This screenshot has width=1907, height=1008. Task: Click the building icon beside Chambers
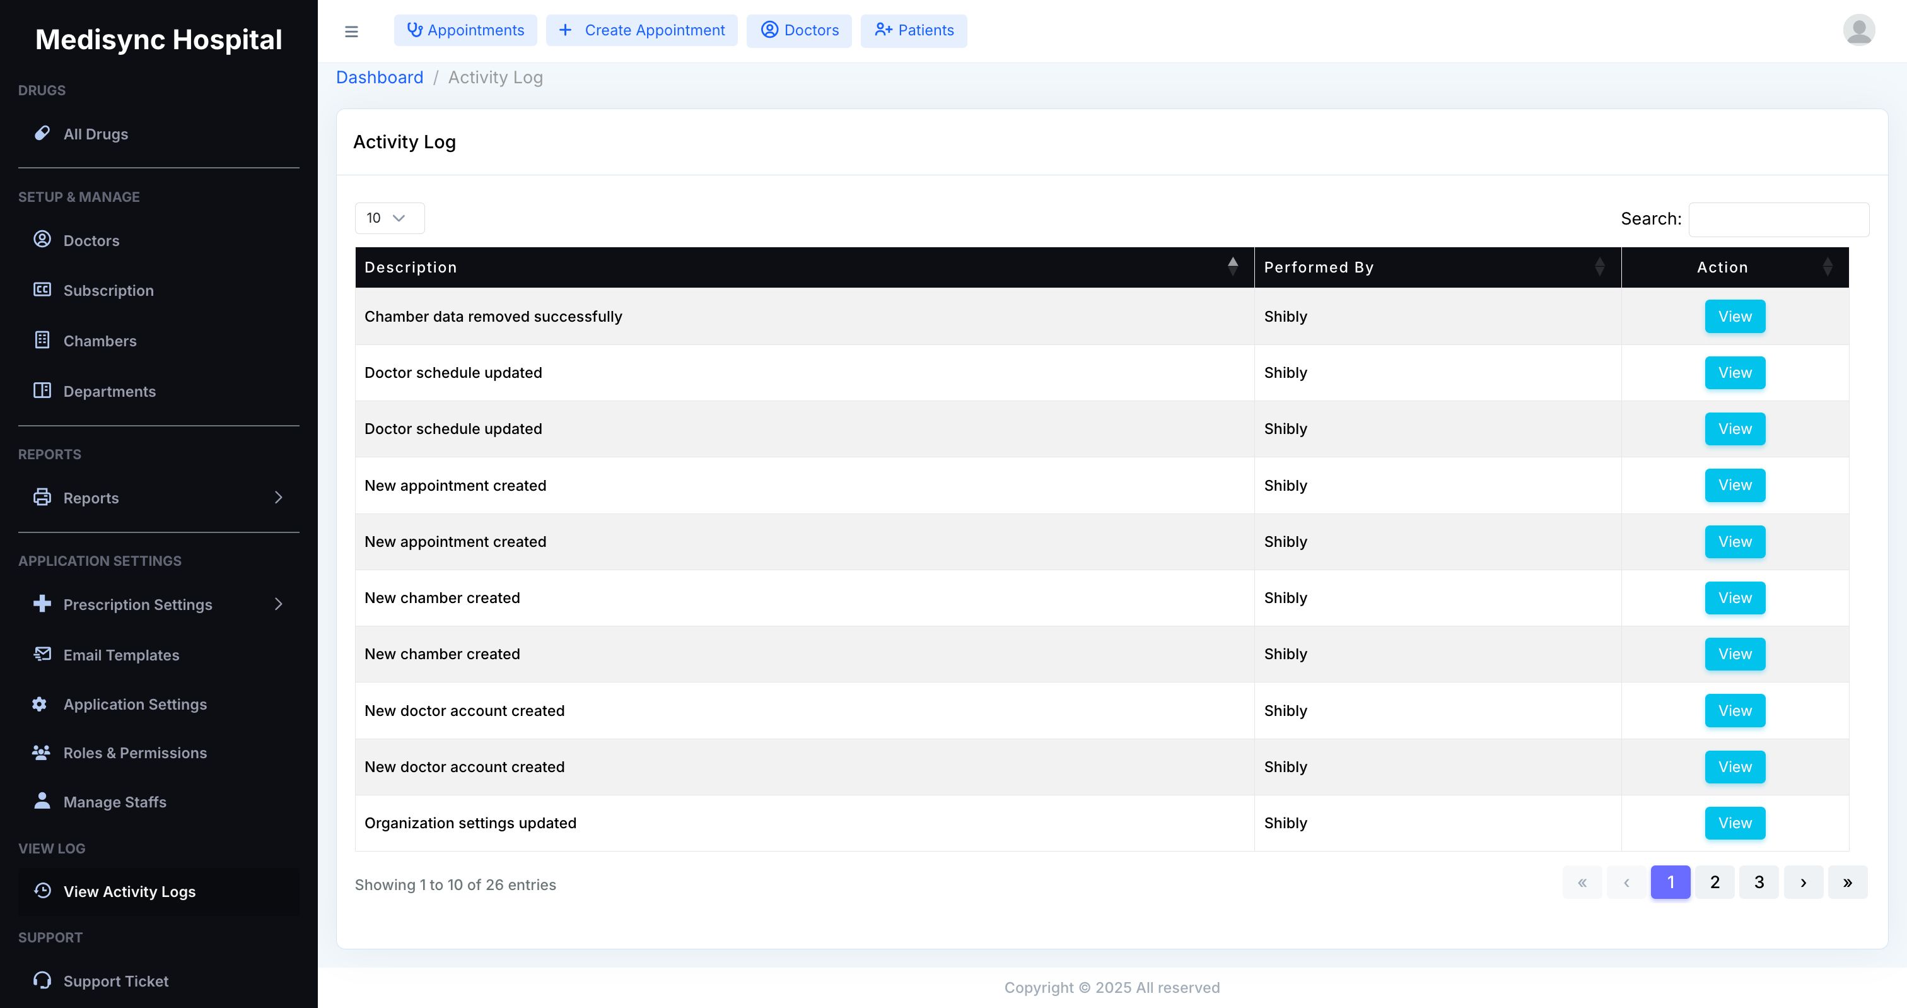point(42,340)
